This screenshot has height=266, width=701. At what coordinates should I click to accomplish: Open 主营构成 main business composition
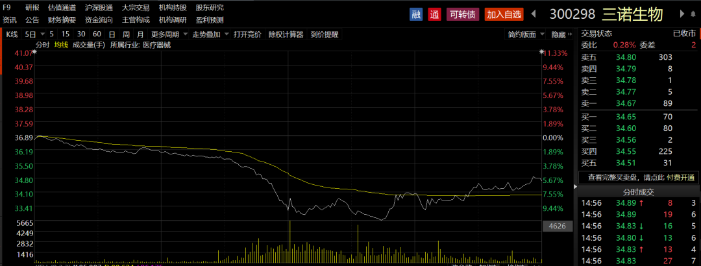click(x=136, y=19)
